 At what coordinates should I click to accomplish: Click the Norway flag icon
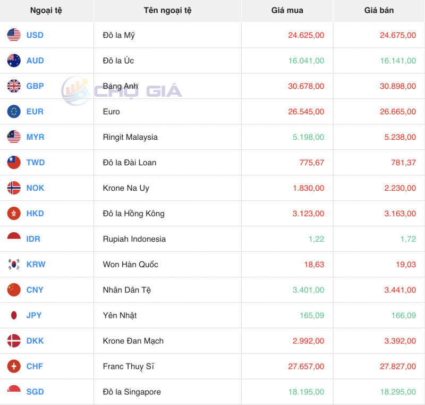click(14, 188)
